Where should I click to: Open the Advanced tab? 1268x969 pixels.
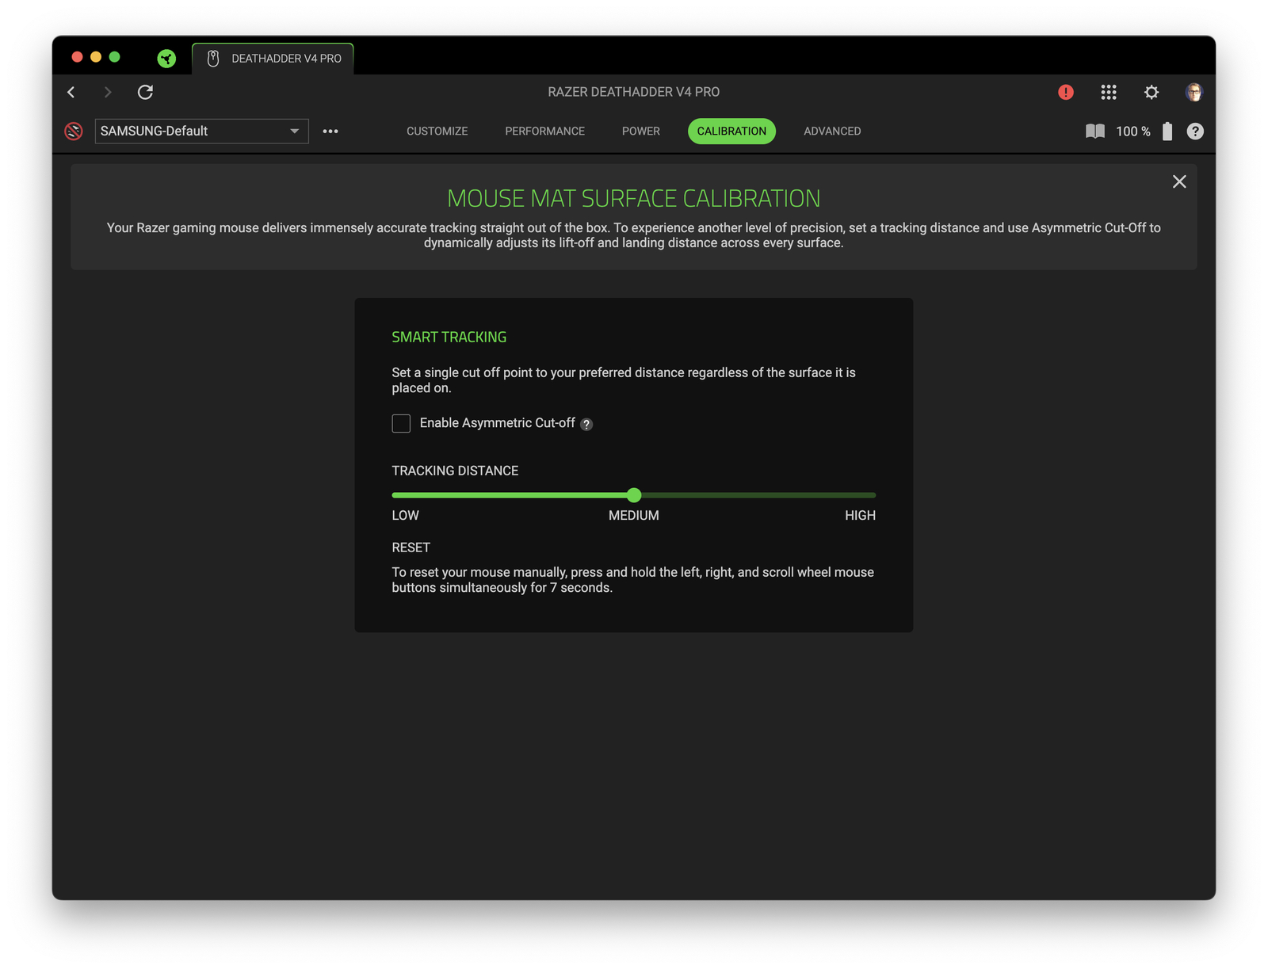[x=832, y=131]
